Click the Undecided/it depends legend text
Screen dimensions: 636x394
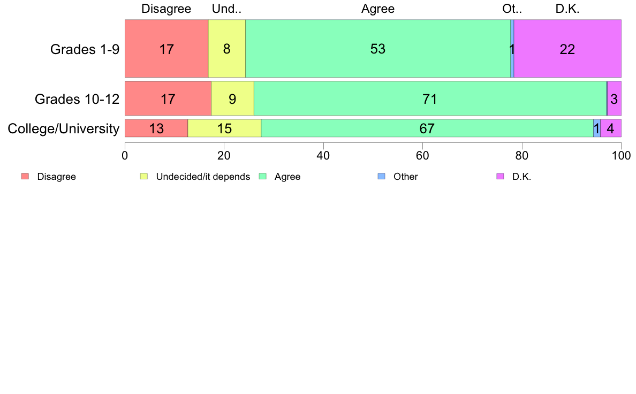(x=203, y=177)
